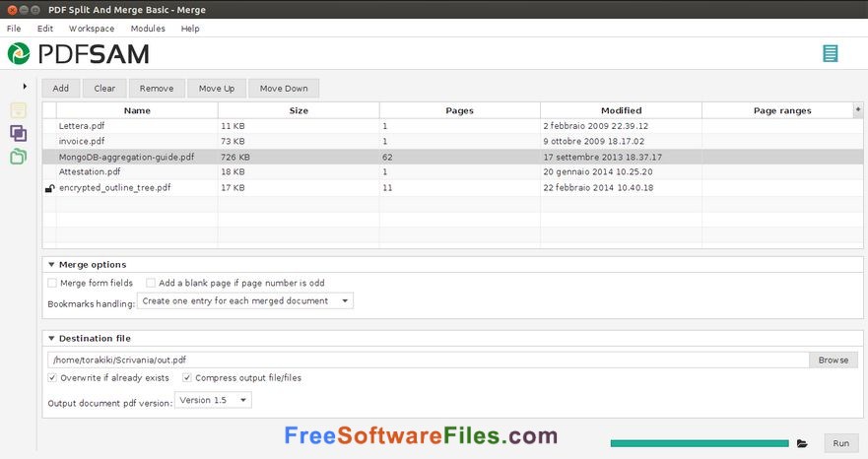Open the Bookmarks handling dropdown
The height and width of the screenshot is (459, 868).
(x=244, y=300)
